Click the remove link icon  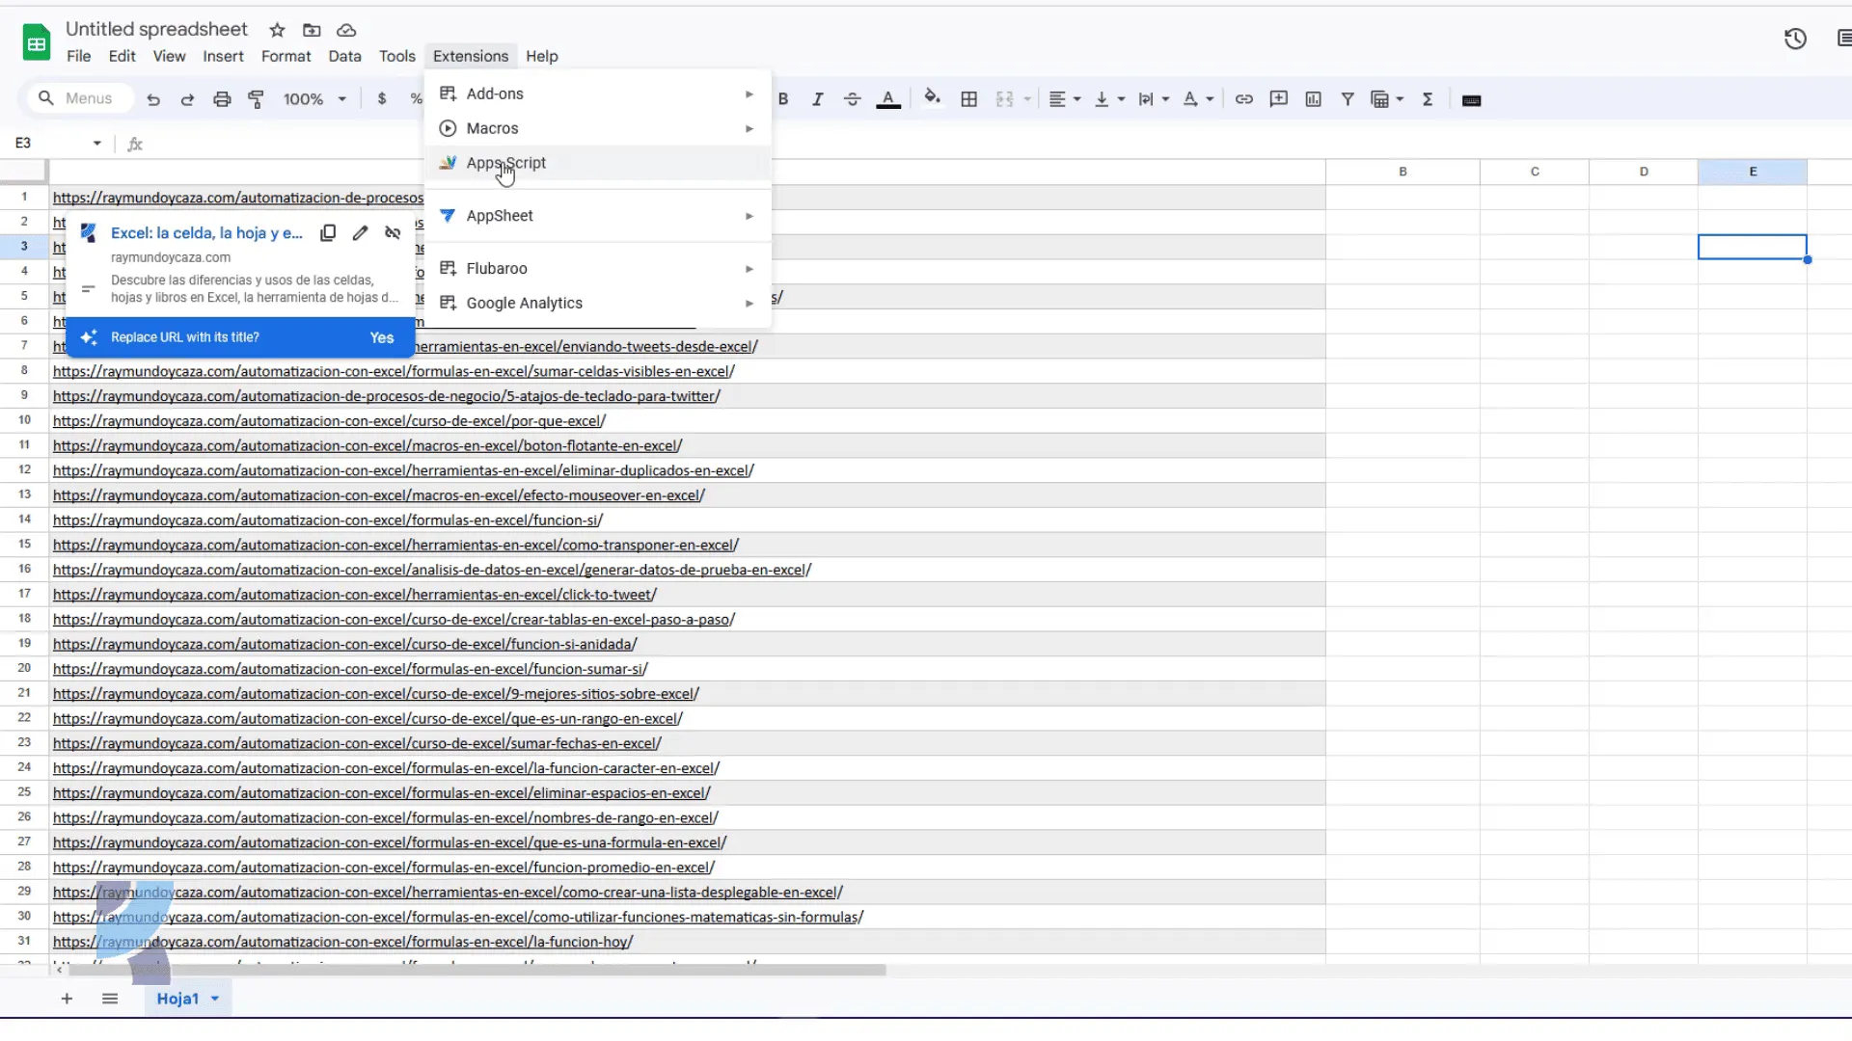click(393, 233)
